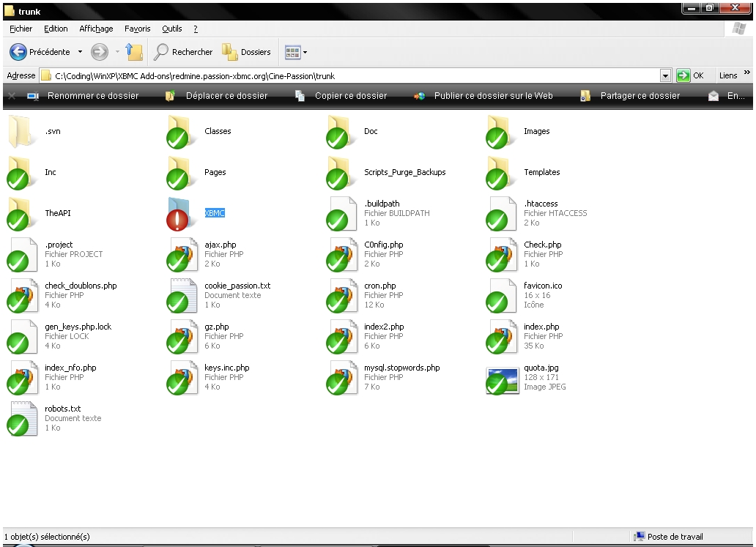The height and width of the screenshot is (547, 756).
Task: Select the Scripts_Purge_Backups folder icon
Action: tap(341, 172)
